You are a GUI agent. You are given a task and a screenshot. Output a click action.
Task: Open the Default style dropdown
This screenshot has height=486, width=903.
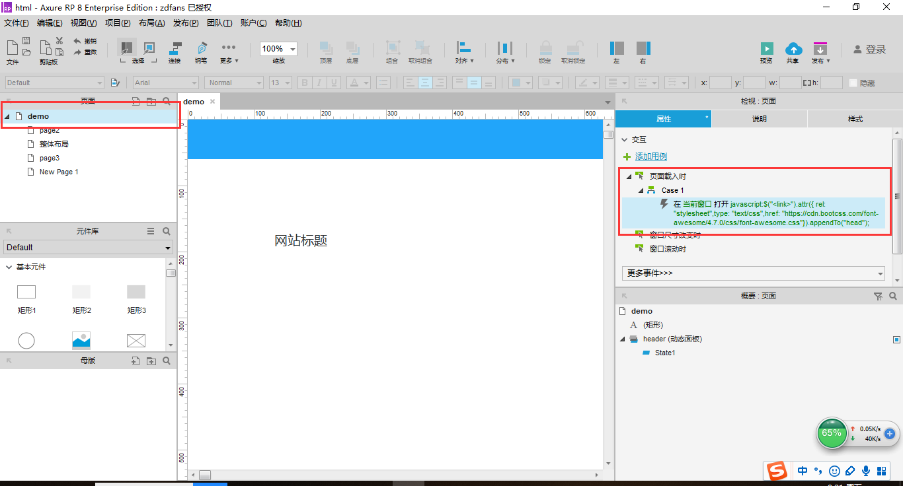click(55, 83)
